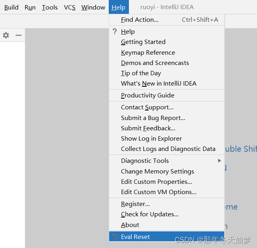
Task: Open the Build menu
Action: pos(11,7)
